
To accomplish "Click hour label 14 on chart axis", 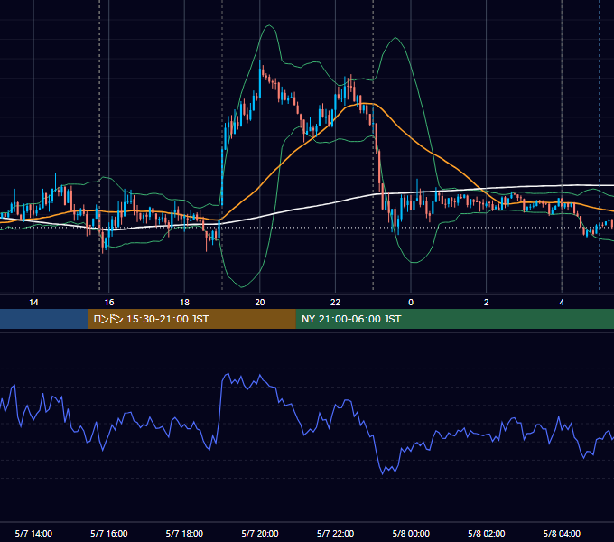I will coord(33,303).
